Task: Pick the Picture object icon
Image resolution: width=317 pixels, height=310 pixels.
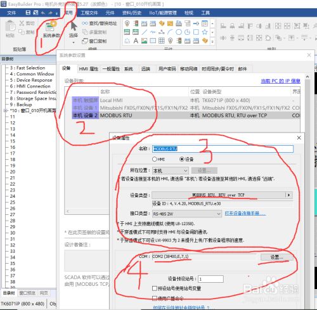Action: [x=144, y=41]
